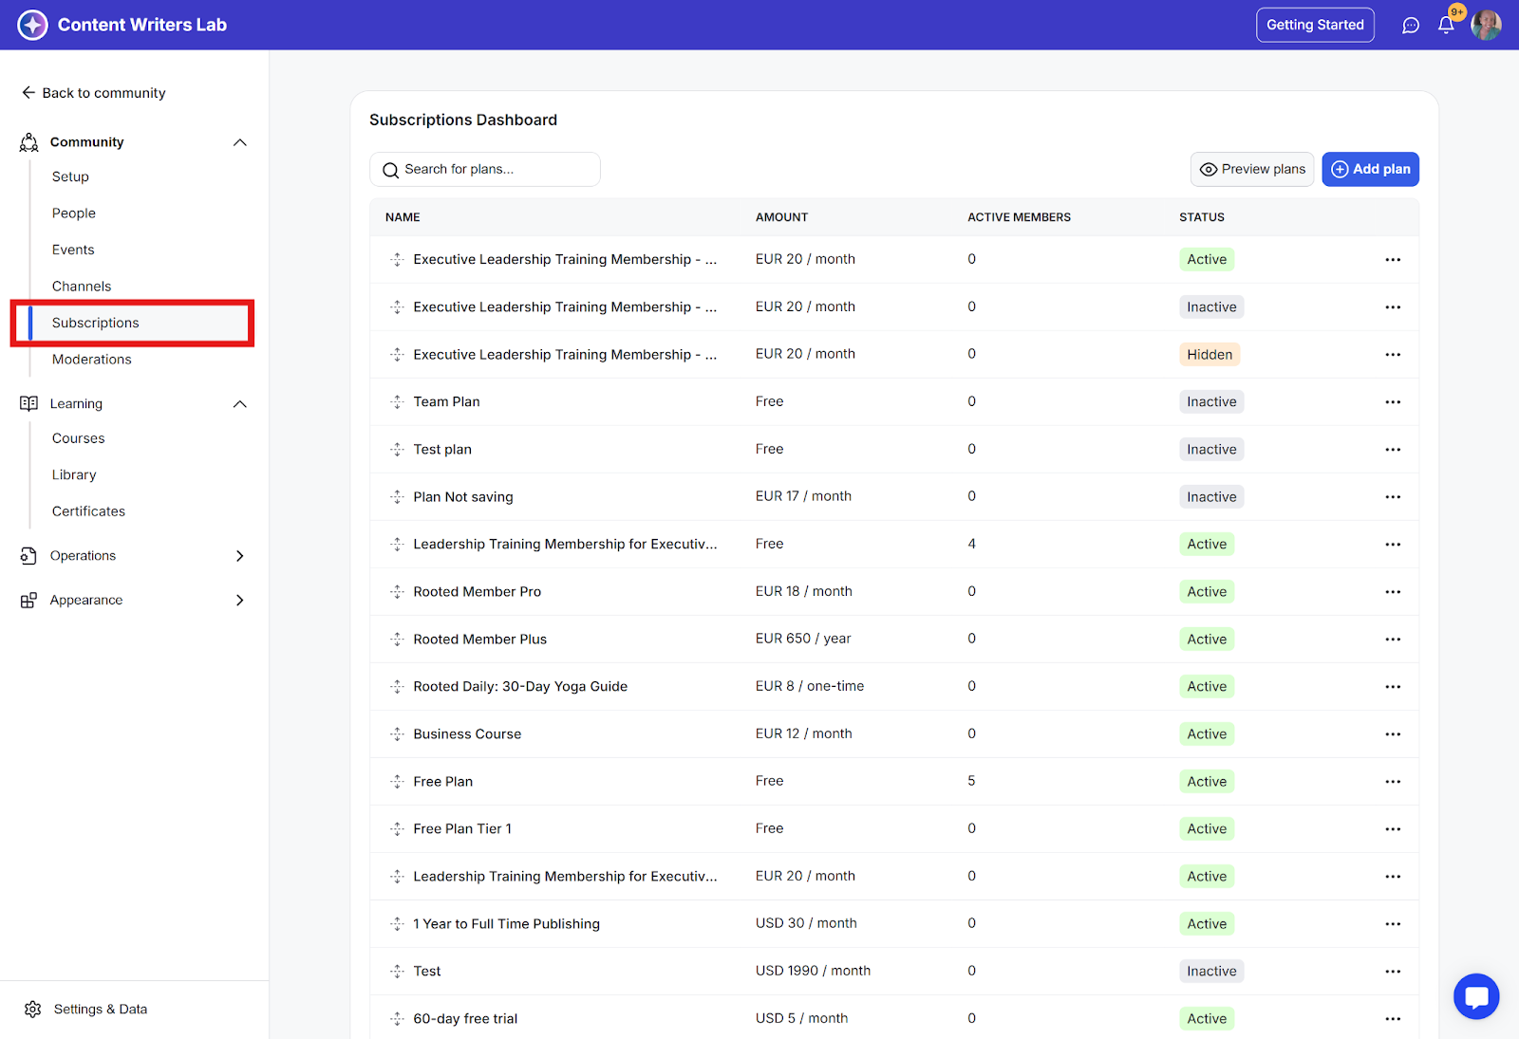Collapse the Community section
The width and height of the screenshot is (1519, 1039).
point(240,142)
